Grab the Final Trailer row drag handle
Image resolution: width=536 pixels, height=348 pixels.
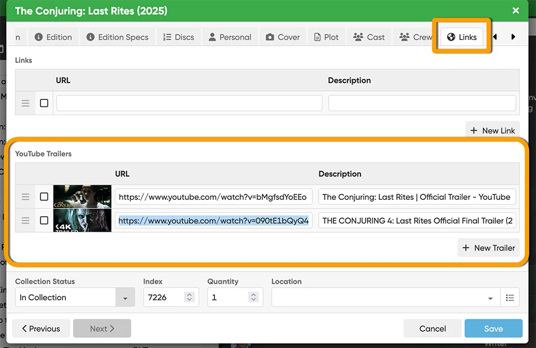tap(25, 221)
